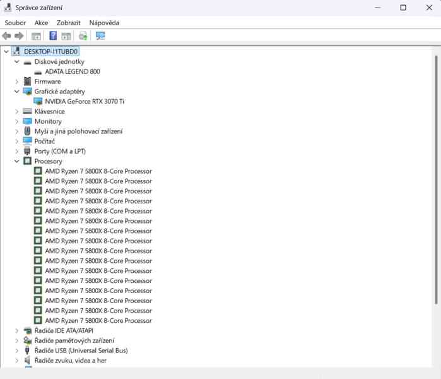441x379 pixels.
Task: Click the Back arrow toolbar icon
Action: (6, 36)
